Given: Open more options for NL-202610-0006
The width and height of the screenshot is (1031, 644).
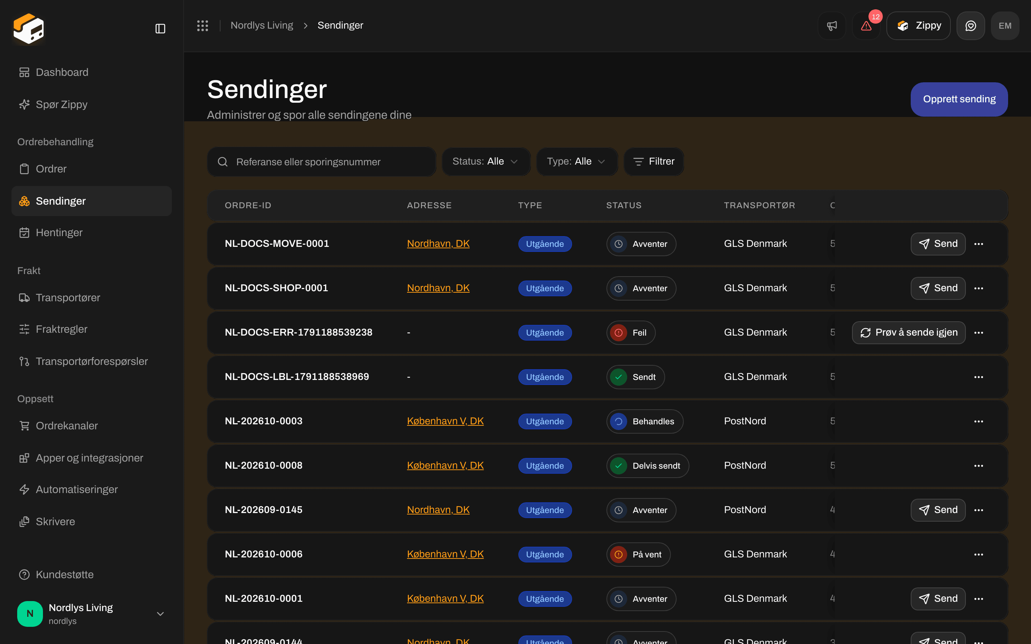Looking at the screenshot, I should 979,554.
